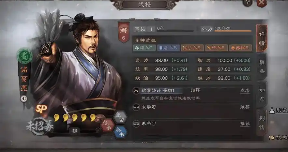Image resolution: width=288 pixels, height=152 pixels.
Task: Open the 兵书 blue hexagon button
Action: click(120, 132)
